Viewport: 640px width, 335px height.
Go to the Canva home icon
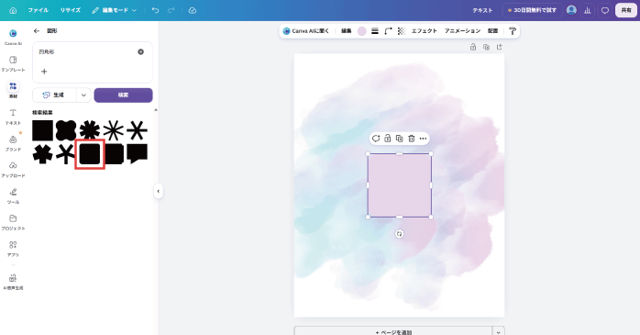click(13, 11)
